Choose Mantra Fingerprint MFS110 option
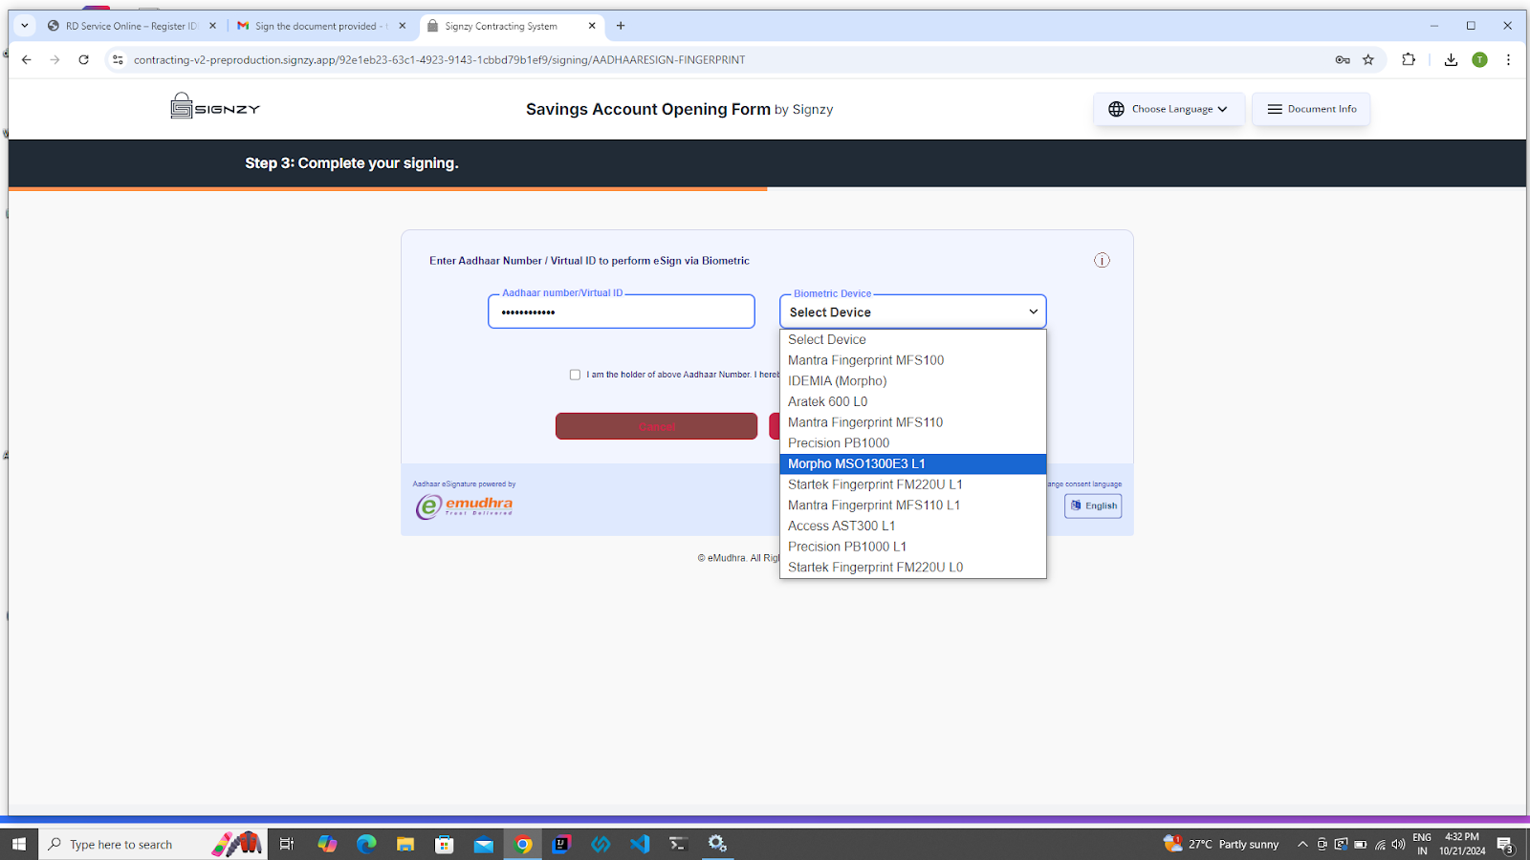The width and height of the screenshot is (1530, 860). [x=913, y=422]
